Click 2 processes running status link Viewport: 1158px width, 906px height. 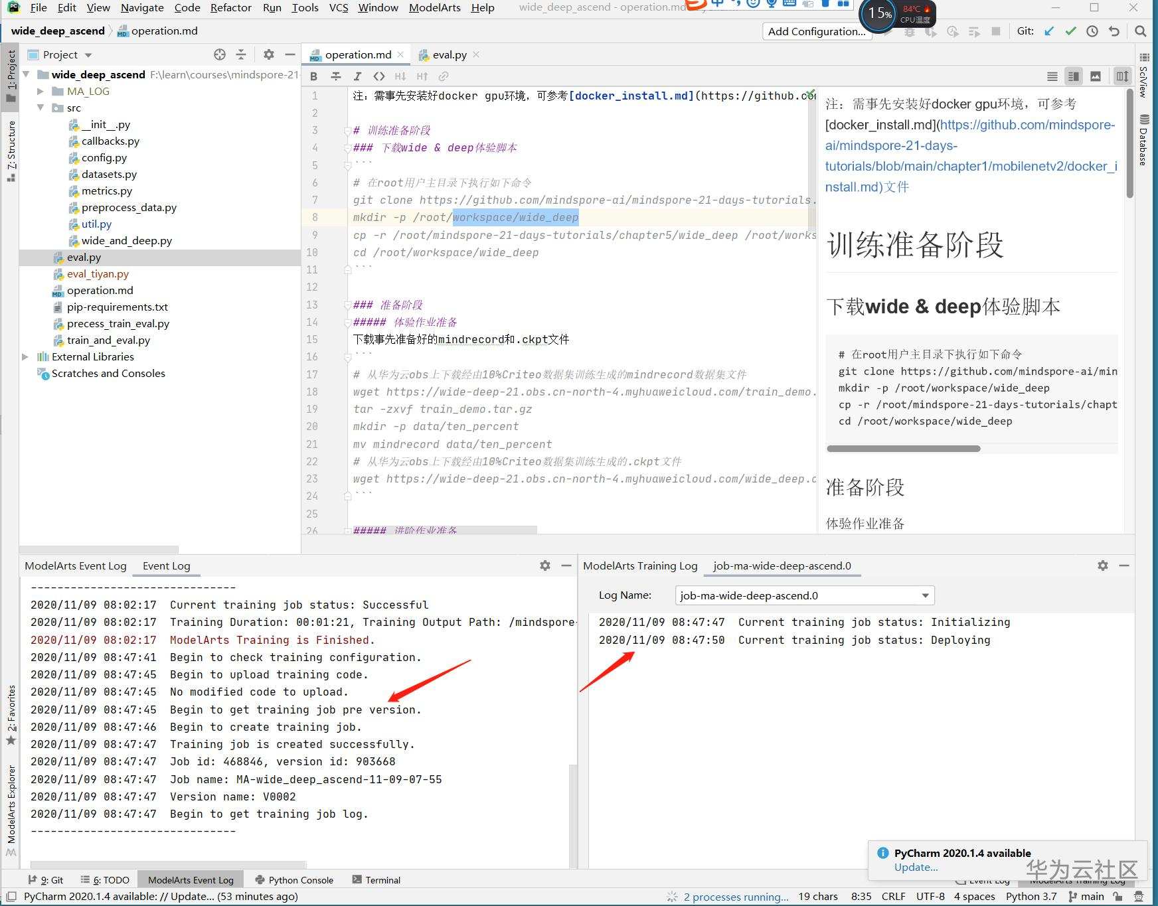736,897
